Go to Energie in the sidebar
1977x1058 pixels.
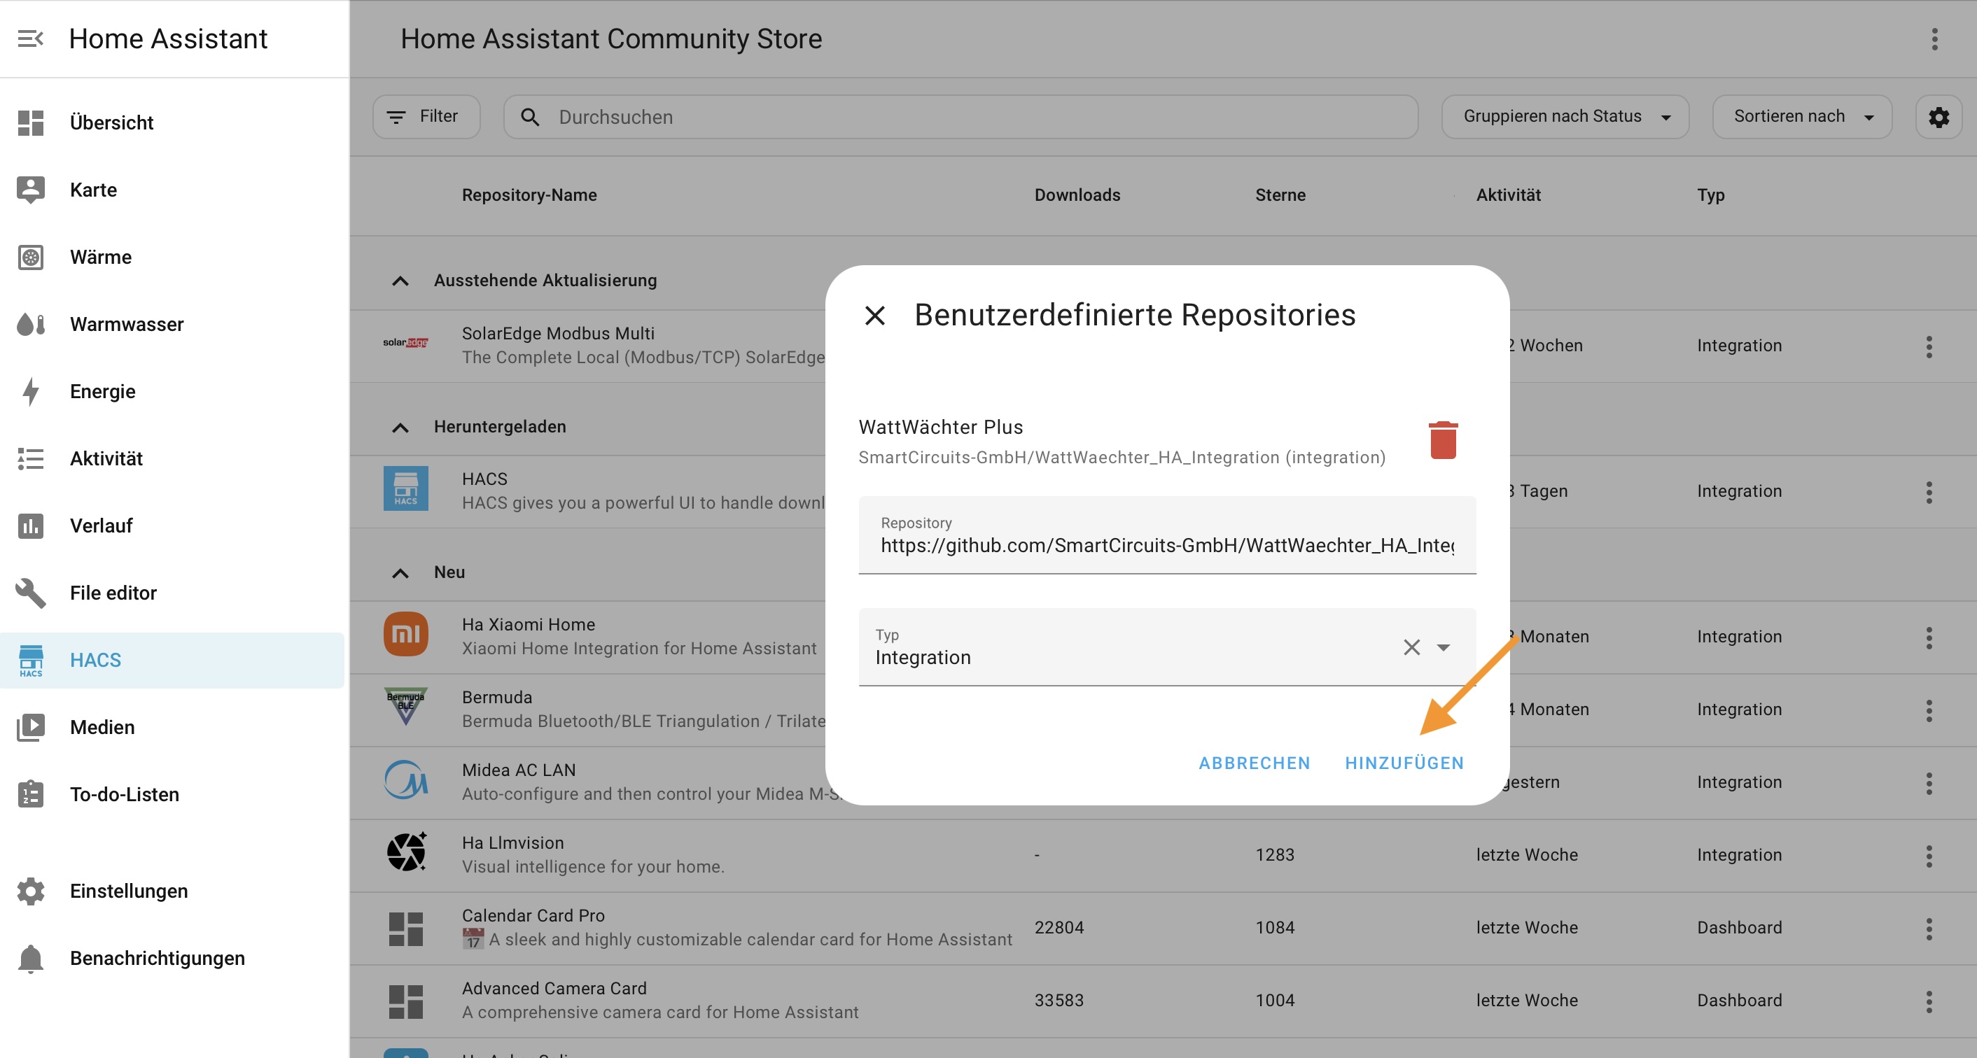(x=102, y=391)
